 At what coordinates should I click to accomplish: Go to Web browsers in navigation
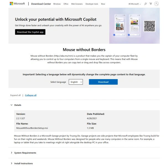[x=77, y=4]
